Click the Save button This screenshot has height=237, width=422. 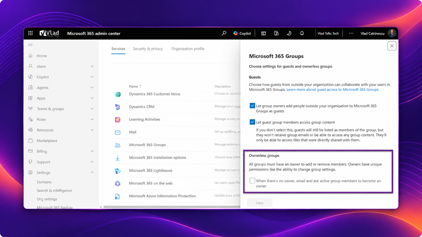click(259, 203)
